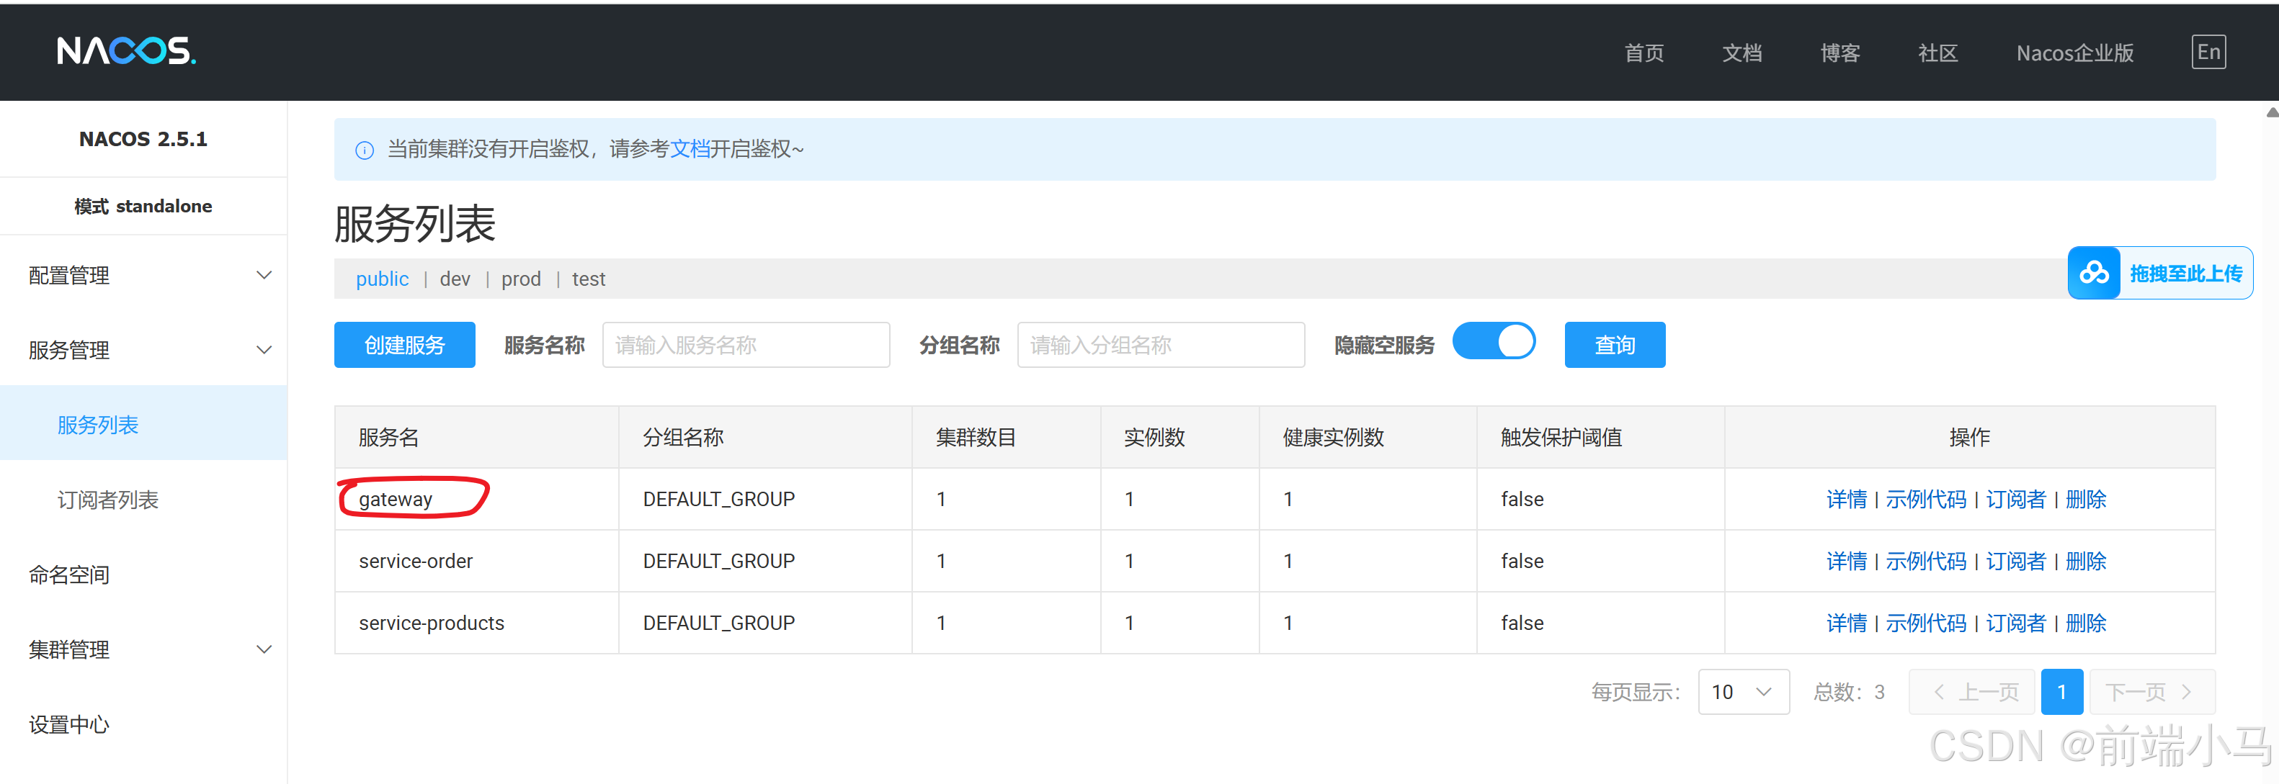Open 详情 for service-order

[x=1847, y=562]
